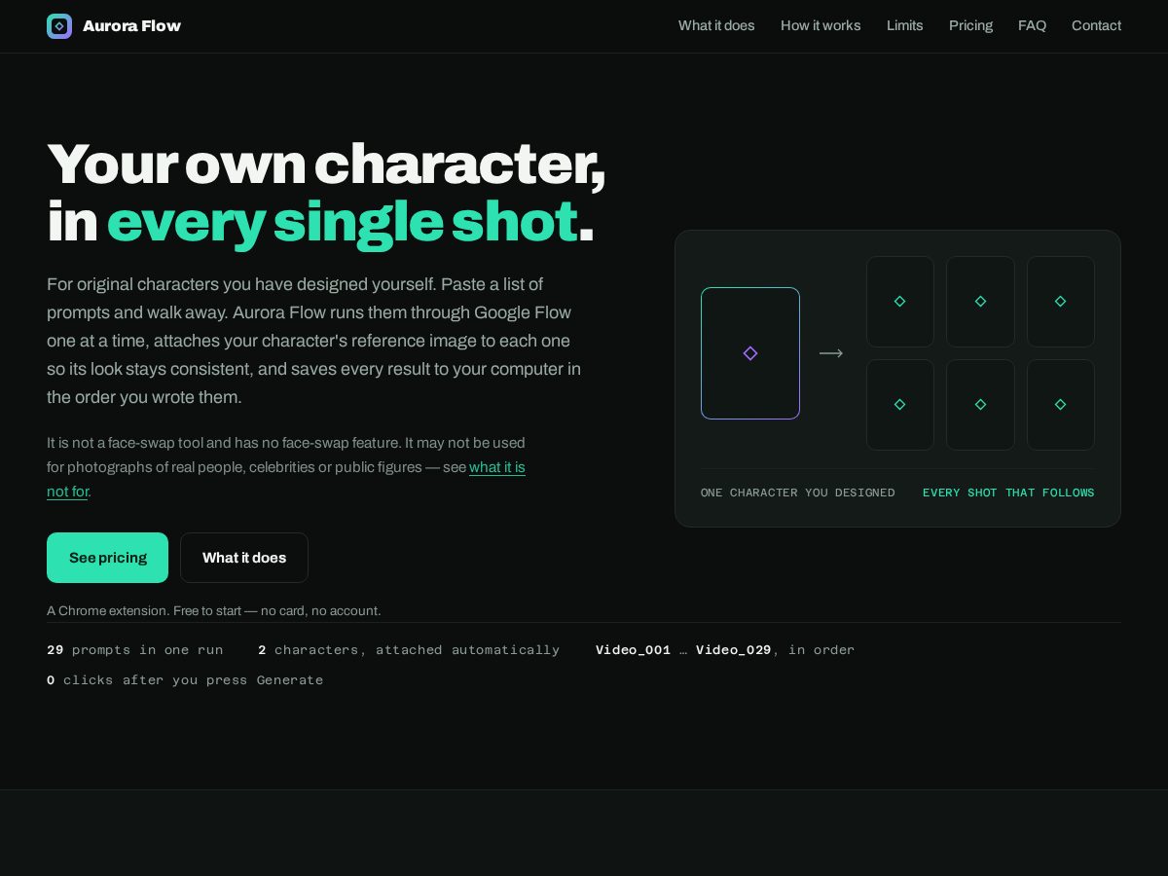Click the Aurora Flow brand name
1168x876 pixels.
coord(131,26)
